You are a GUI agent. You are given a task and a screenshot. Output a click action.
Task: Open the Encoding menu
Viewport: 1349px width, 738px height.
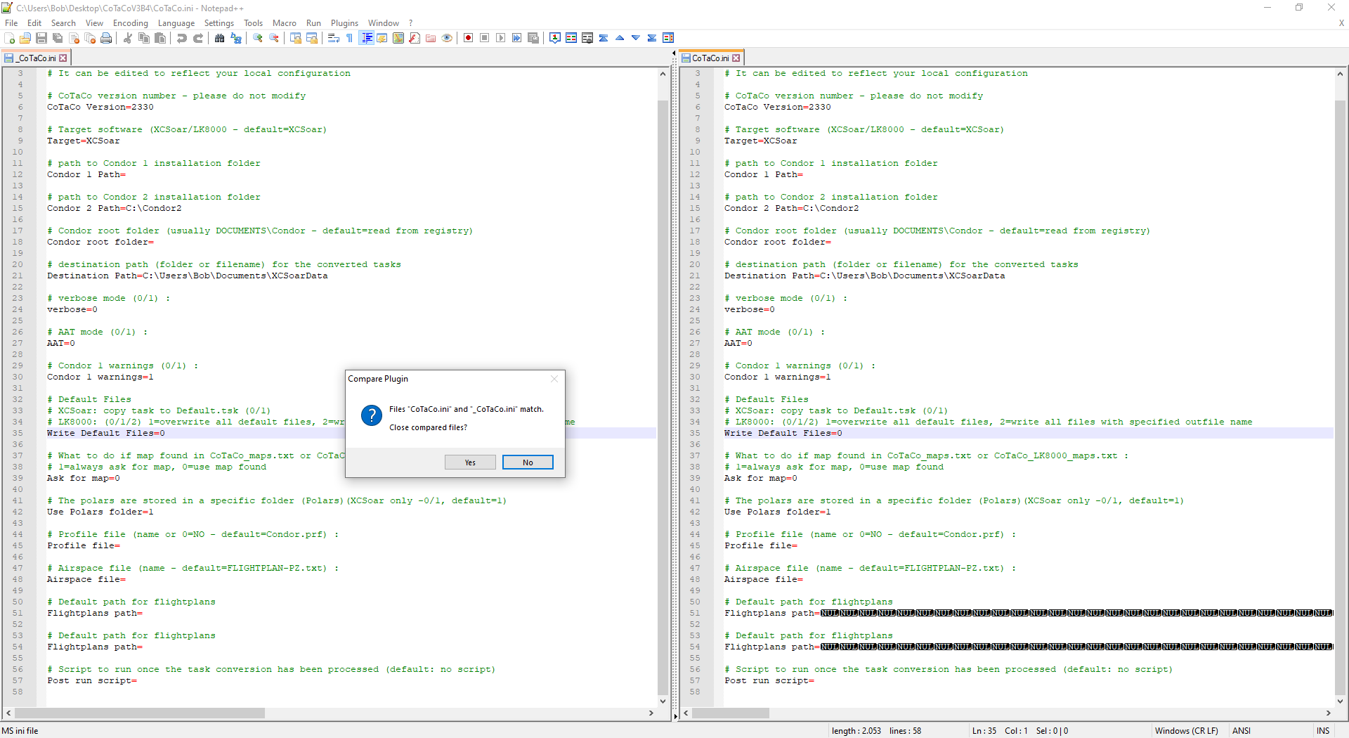click(x=131, y=23)
